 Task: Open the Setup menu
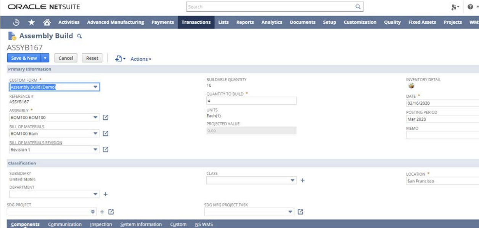[x=330, y=22]
